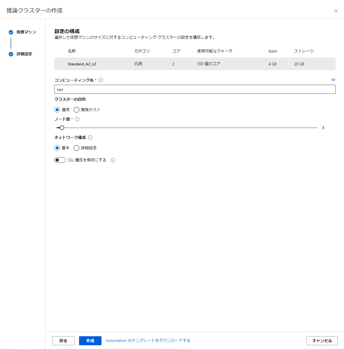This screenshot has width=344, height=350.
Task: Click the ノード数 slider handle
Action: pyautogui.click(x=62, y=128)
